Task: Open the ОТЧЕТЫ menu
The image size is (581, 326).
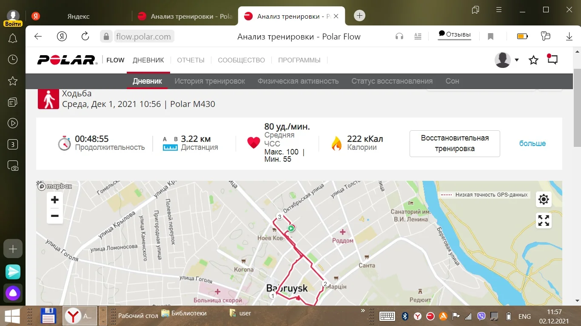Action: tap(191, 60)
